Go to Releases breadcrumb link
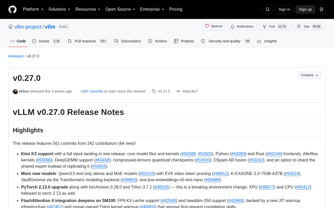The image size is (334, 208). pyautogui.click(x=16, y=56)
